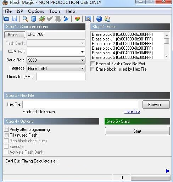Tick Erase blocks used by Hex File
This screenshot has width=173, height=182.
click(93, 69)
